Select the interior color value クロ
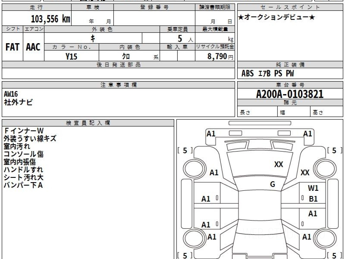Screen dimensions: 345x259 126,56
